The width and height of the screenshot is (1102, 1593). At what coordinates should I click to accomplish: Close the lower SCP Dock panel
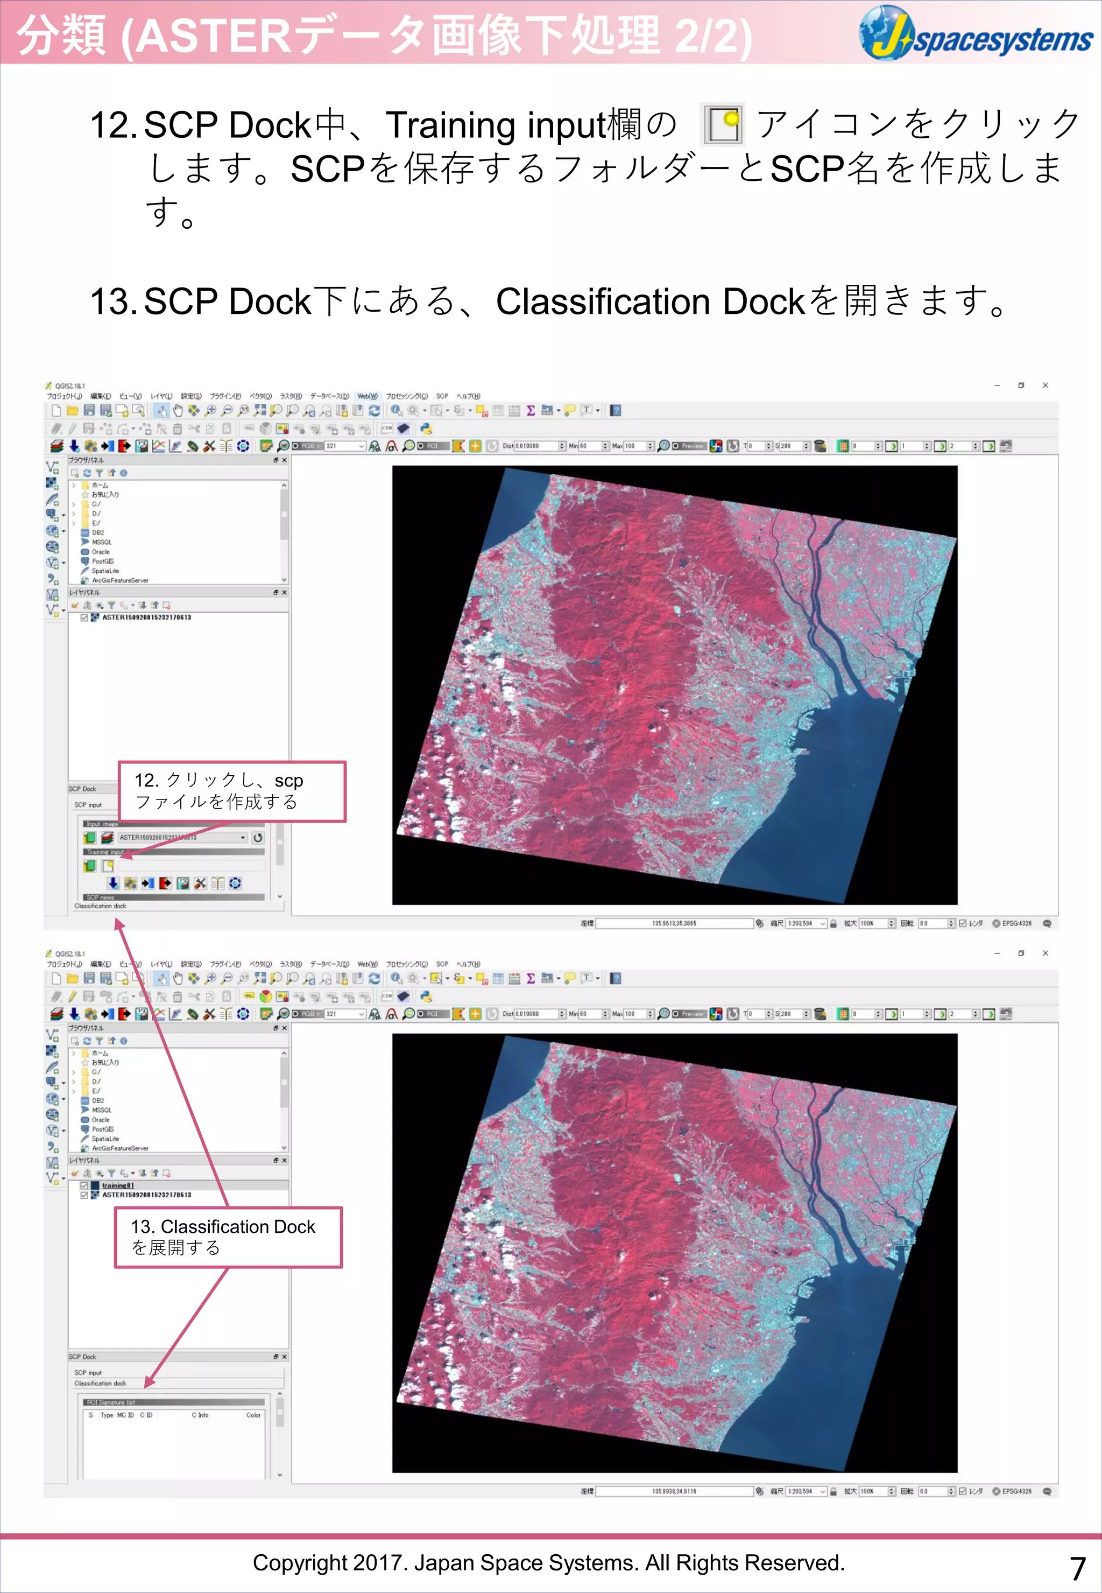(x=284, y=1357)
